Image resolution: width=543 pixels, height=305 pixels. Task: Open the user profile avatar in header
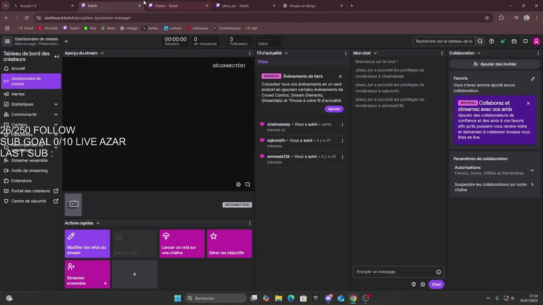[537, 41]
